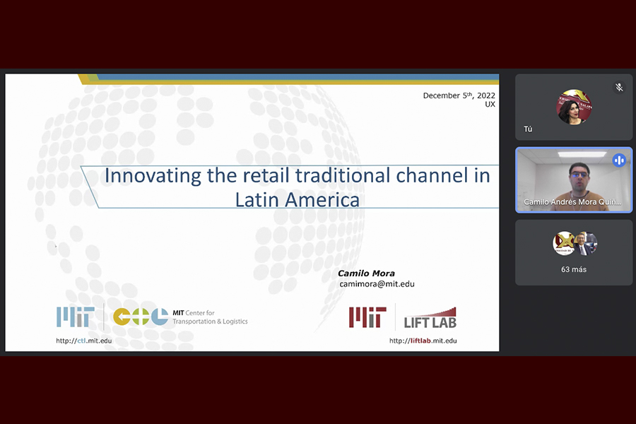
Task: Open the liftlab.mit.edu link
Action: coord(423,341)
